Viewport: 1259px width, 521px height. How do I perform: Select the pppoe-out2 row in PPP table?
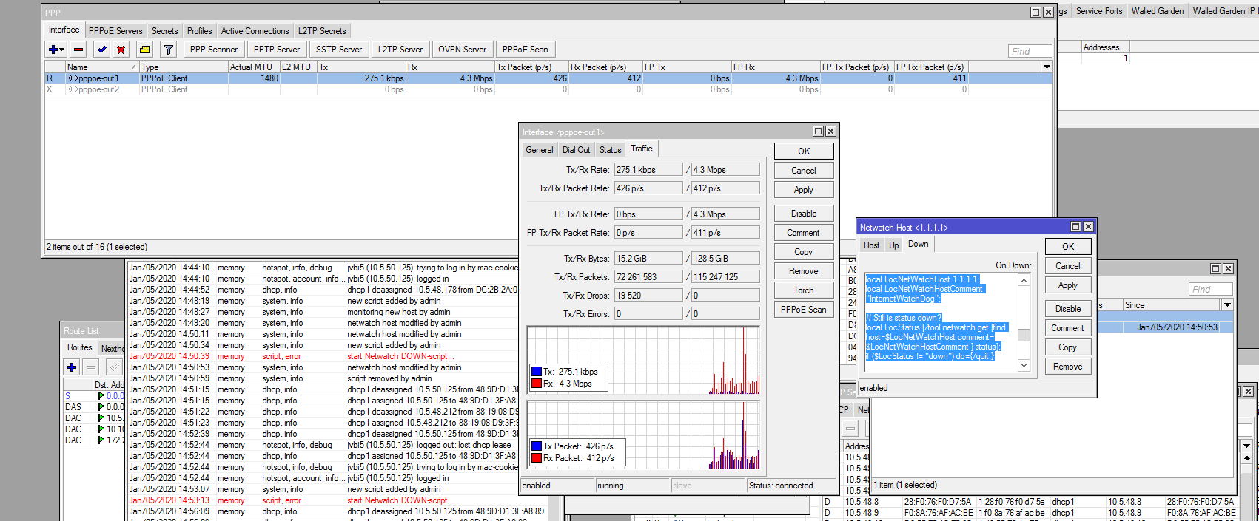(x=548, y=89)
